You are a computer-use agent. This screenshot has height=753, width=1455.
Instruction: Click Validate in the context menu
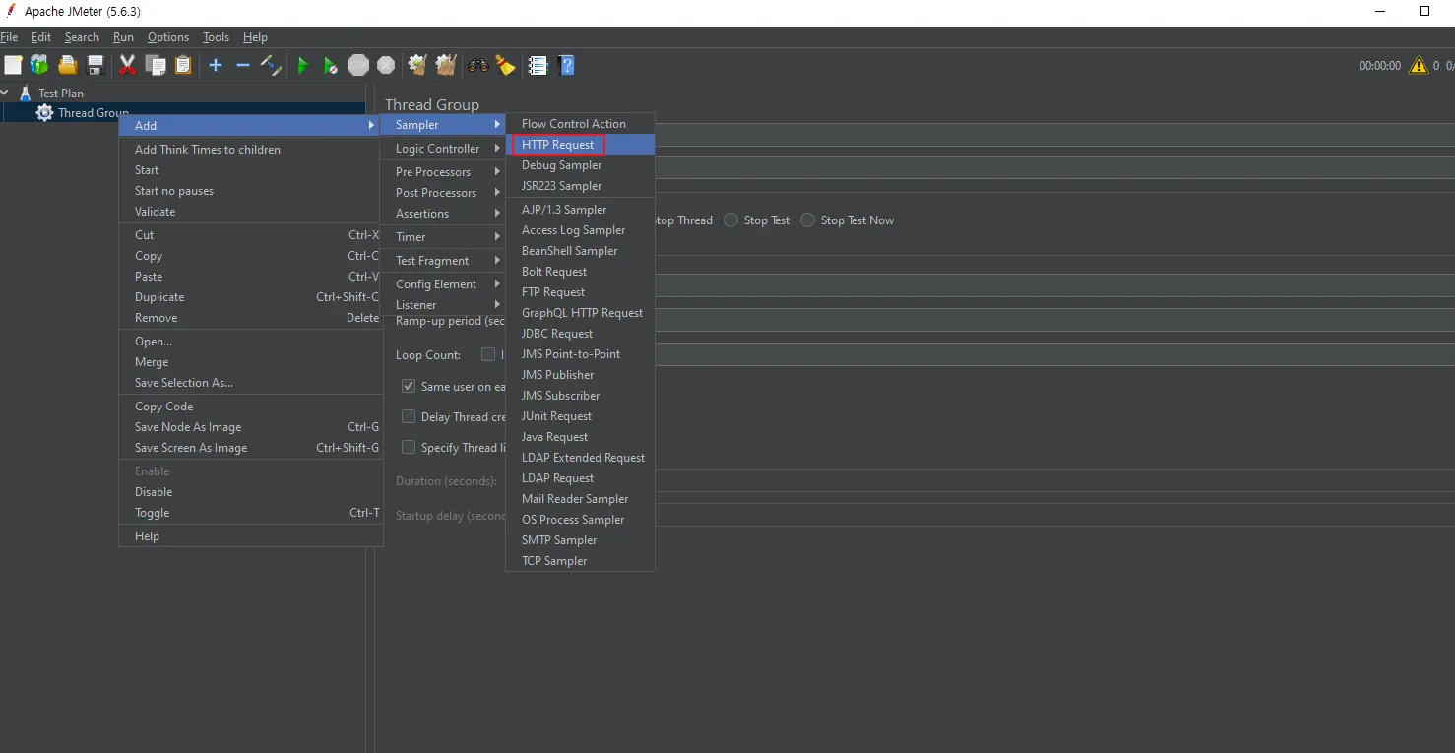250,212
